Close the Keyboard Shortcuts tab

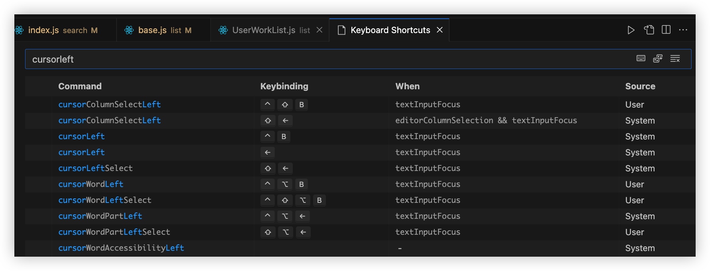click(440, 30)
